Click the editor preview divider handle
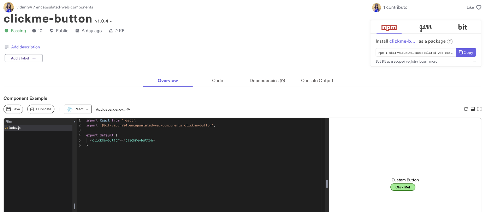Screen dimensions: 486x212 point(327,183)
